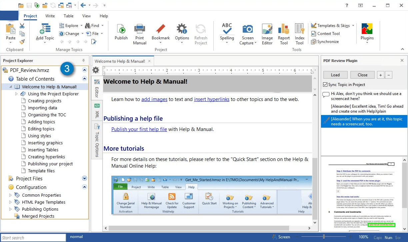Start the Screen Capture camera tool
Image resolution: width=408 pixels, height=242 pixels.
click(248, 29)
